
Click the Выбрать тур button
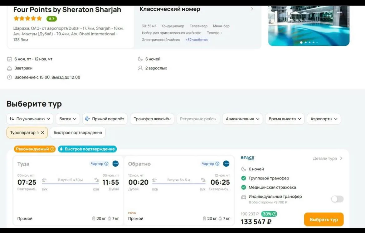pyautogui.click(x=324, y=220)
